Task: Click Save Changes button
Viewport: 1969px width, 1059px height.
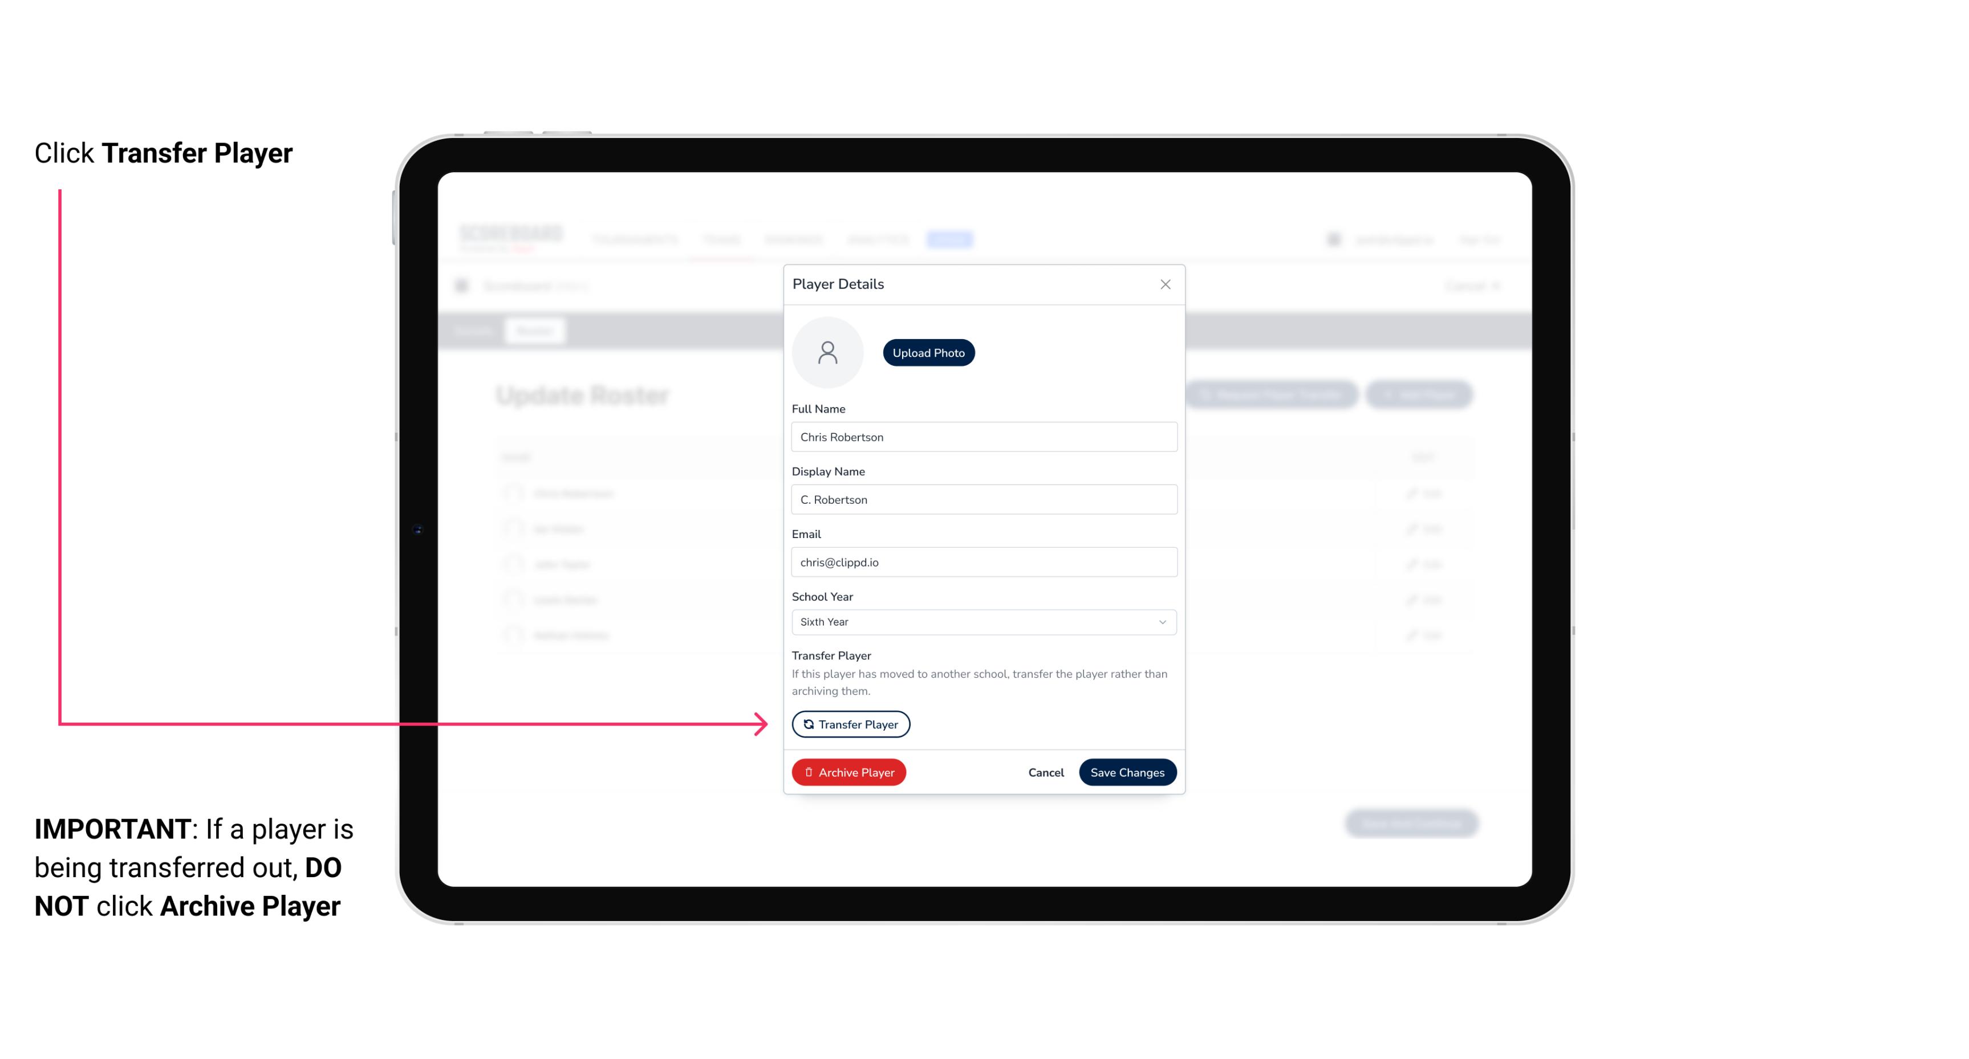Action: click(x=1126, y=771)
